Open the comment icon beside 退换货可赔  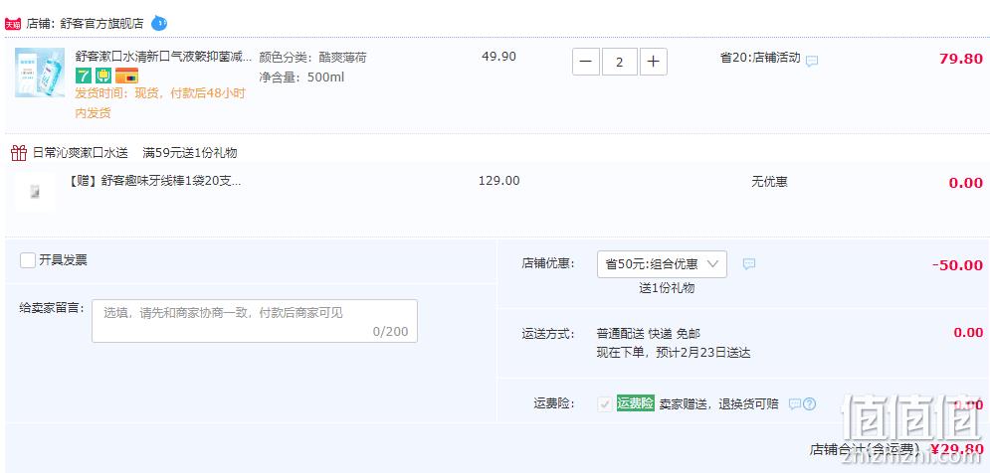pyautogui.click(x=795, y=404)
